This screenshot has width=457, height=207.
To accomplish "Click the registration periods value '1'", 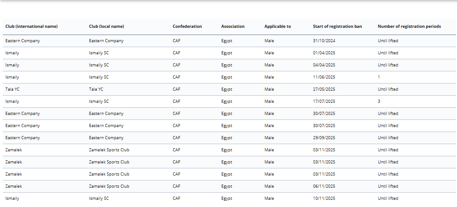I will (x=379, y=77).
